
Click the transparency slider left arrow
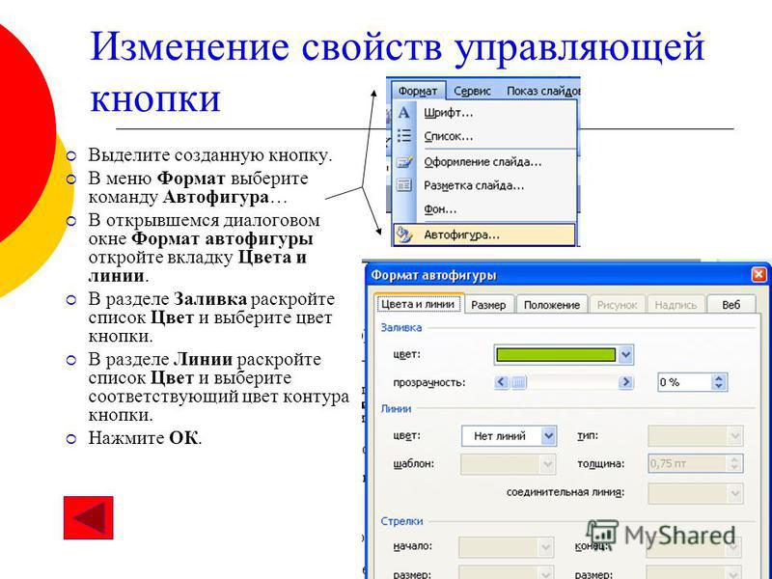click(x=501, y=382)
